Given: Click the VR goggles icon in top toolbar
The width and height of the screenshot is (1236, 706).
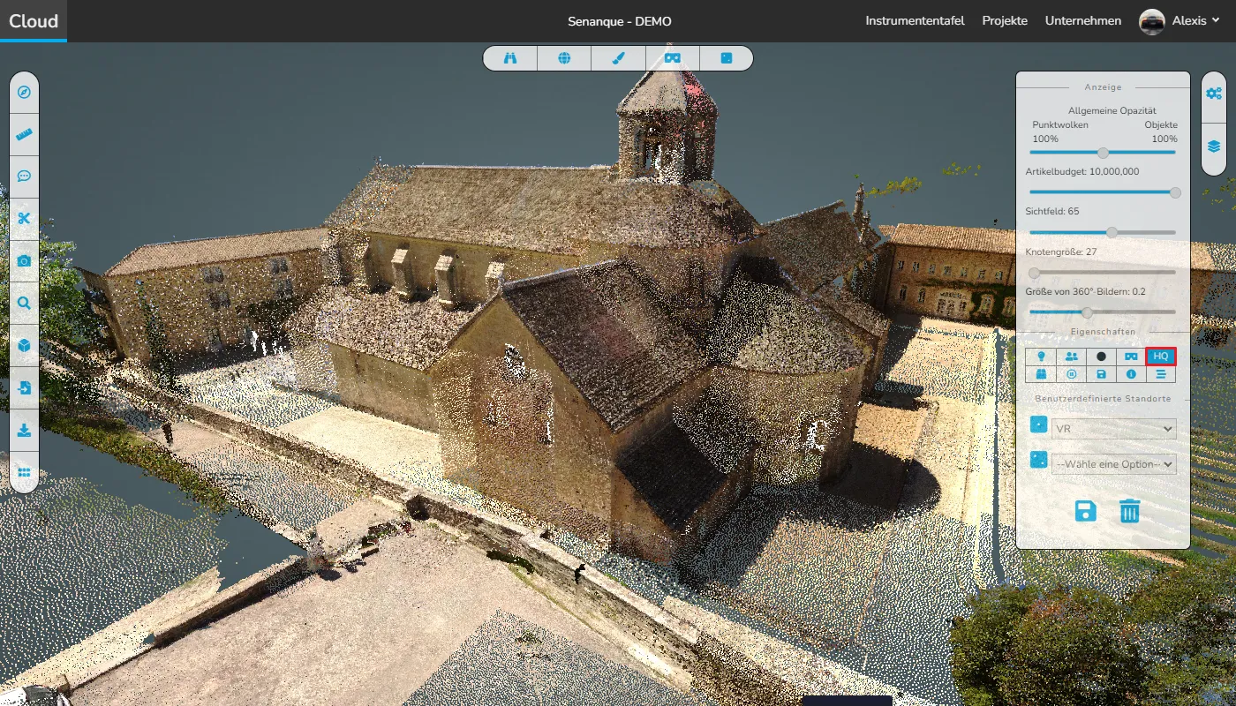Looking at the screenshot, I should [672, 58].
